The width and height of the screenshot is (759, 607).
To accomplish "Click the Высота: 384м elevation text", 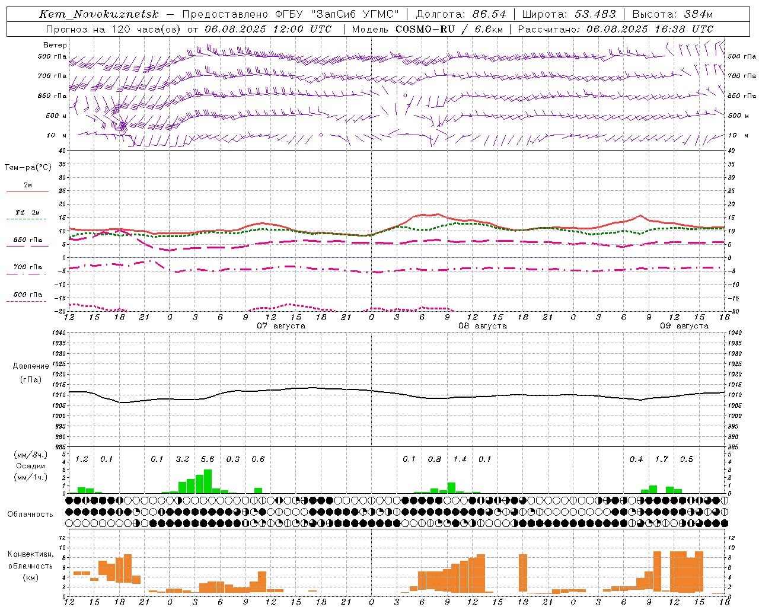I will (672, 14).
